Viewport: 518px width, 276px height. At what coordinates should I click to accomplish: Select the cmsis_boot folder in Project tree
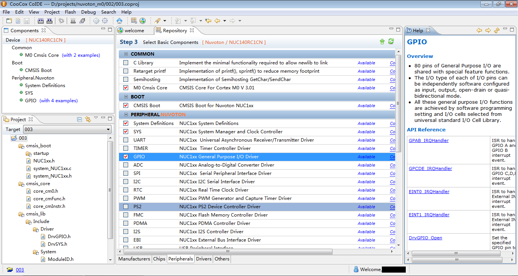38,146
